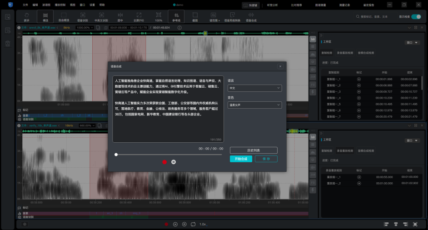This screenshot has width=428, height=230.
Task: Toggle the 参考线 reference line tool
Action: [x=176, y=17]
